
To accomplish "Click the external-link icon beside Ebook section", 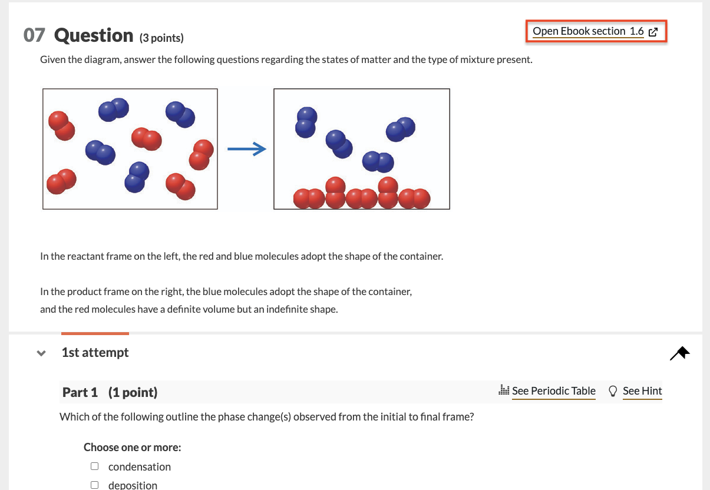I will (x=653, y=32).
